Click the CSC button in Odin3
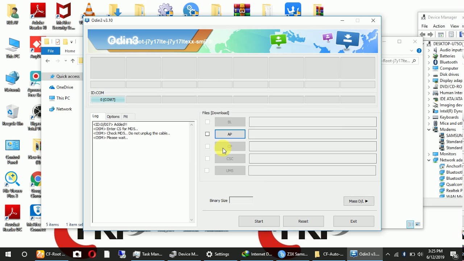464x261 pixels. [x=230, y=158]
